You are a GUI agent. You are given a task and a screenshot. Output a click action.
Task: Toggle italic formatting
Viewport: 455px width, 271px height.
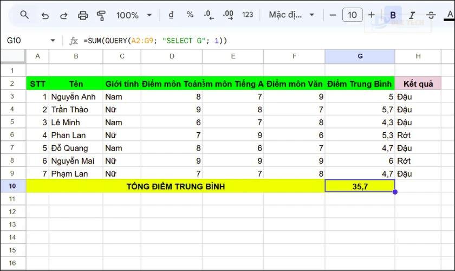(x=412, y=15)
